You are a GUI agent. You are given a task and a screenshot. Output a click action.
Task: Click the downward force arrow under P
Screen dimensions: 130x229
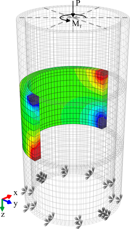coord(73,9)
